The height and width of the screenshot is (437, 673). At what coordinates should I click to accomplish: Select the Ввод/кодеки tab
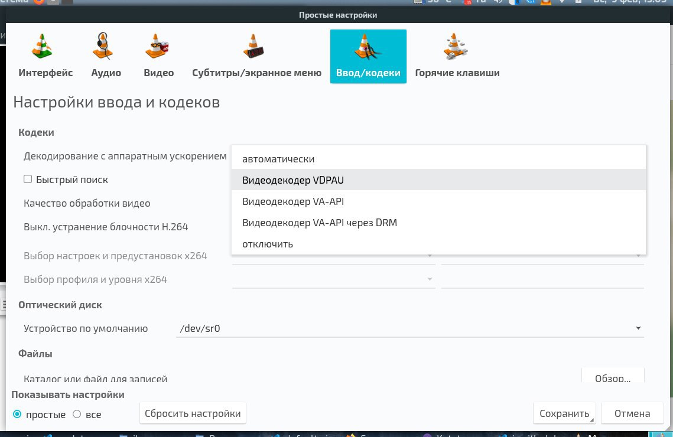coord(368,57)
